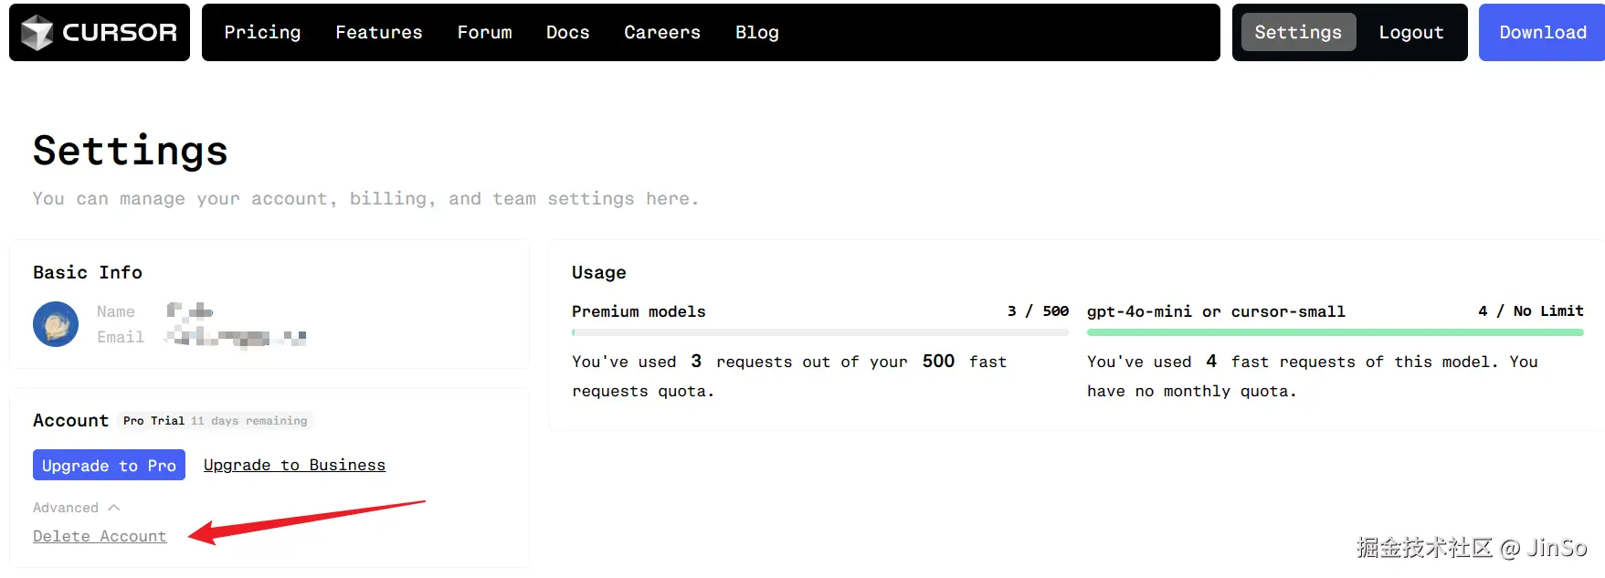Open the Careers page
Viewport: 1605px width, 578px height.
(662, 33)
